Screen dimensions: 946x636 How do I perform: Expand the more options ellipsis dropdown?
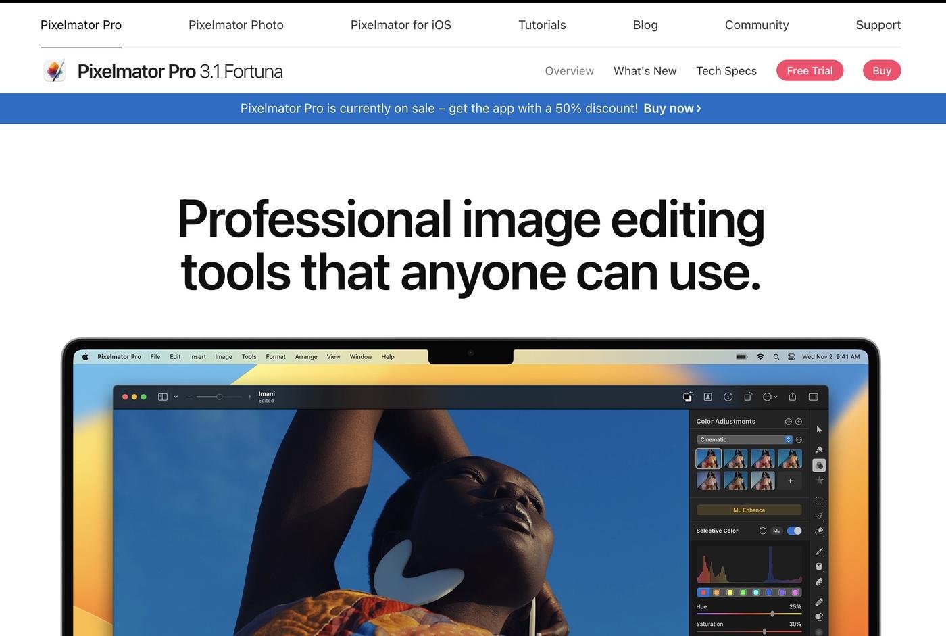coord(770,397)
